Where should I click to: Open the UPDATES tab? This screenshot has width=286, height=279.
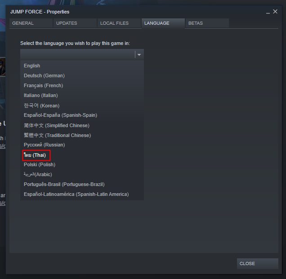(x=75, y=23)
